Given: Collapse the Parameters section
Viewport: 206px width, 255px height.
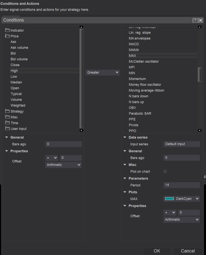Looking at the screenshot, I should [125, 178].
